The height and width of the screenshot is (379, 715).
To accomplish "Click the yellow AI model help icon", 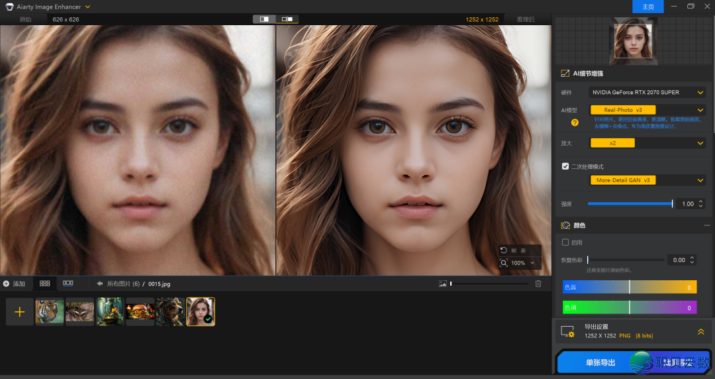I will (x=575, y=123).
